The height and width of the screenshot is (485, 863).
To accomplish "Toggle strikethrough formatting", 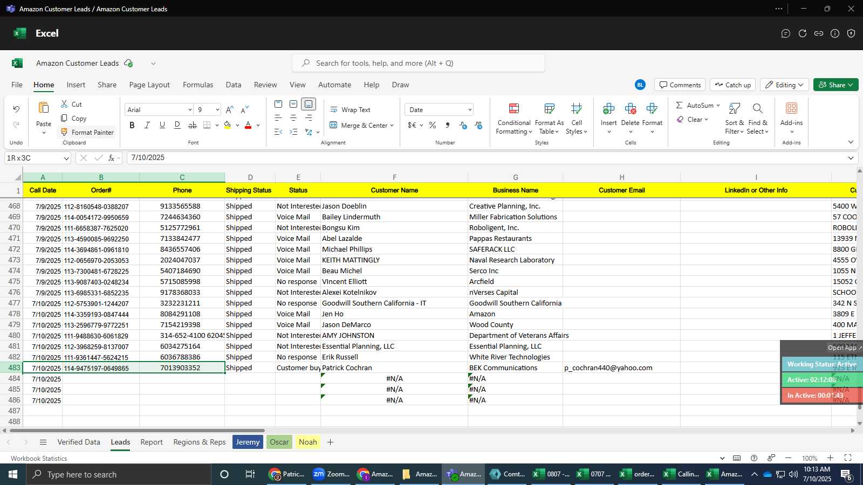I will pos(193,125).
